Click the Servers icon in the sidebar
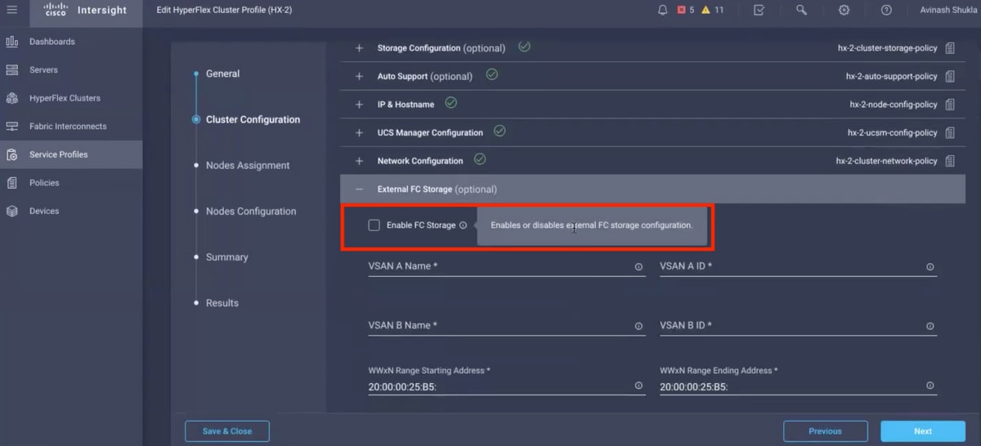This screenshot has width=981, height=446. [x=11, y=70]
